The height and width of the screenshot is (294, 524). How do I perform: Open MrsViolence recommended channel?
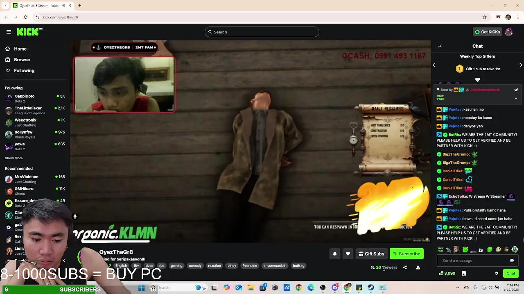(35, 179)
